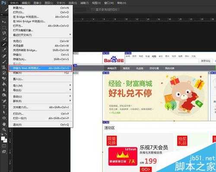The image size is (216, 172).
Task: Pick the foreground color swatch
Action: [3, 138]
